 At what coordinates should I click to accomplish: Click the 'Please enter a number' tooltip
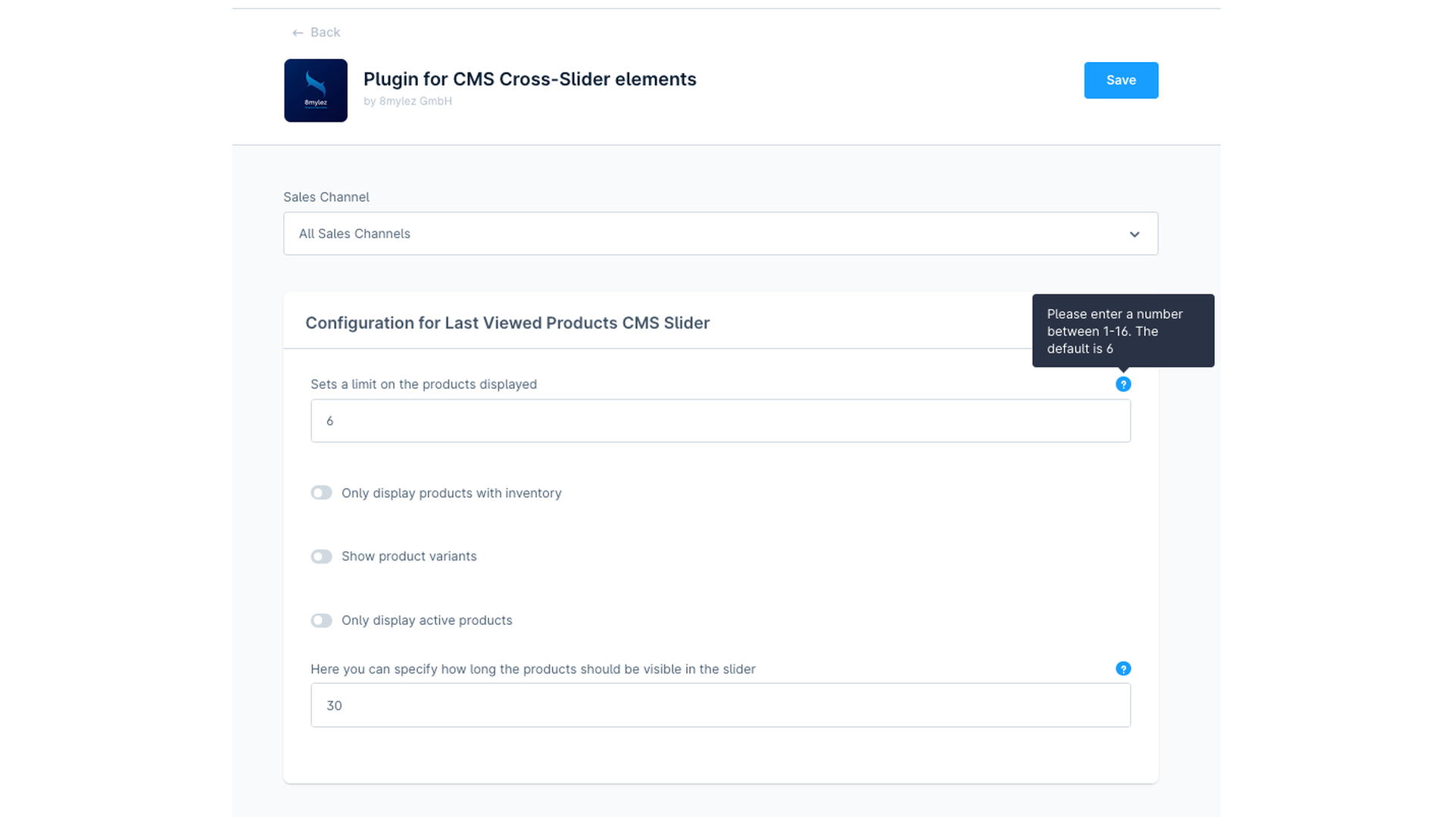click(1123, 331)
